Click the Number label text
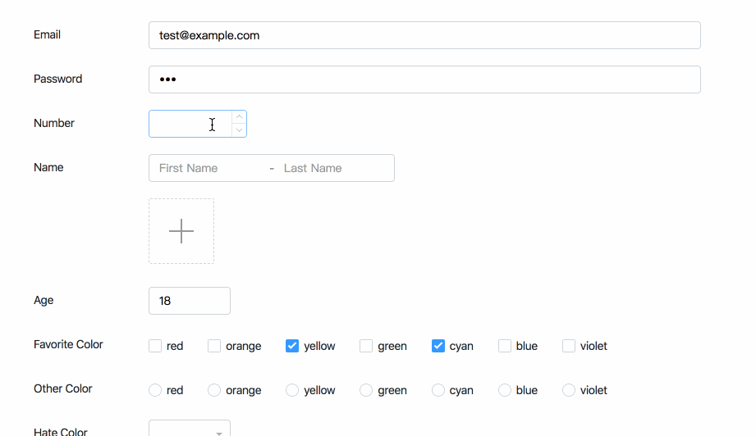This screenshot has width=756, height=436. tap(54, 123)
